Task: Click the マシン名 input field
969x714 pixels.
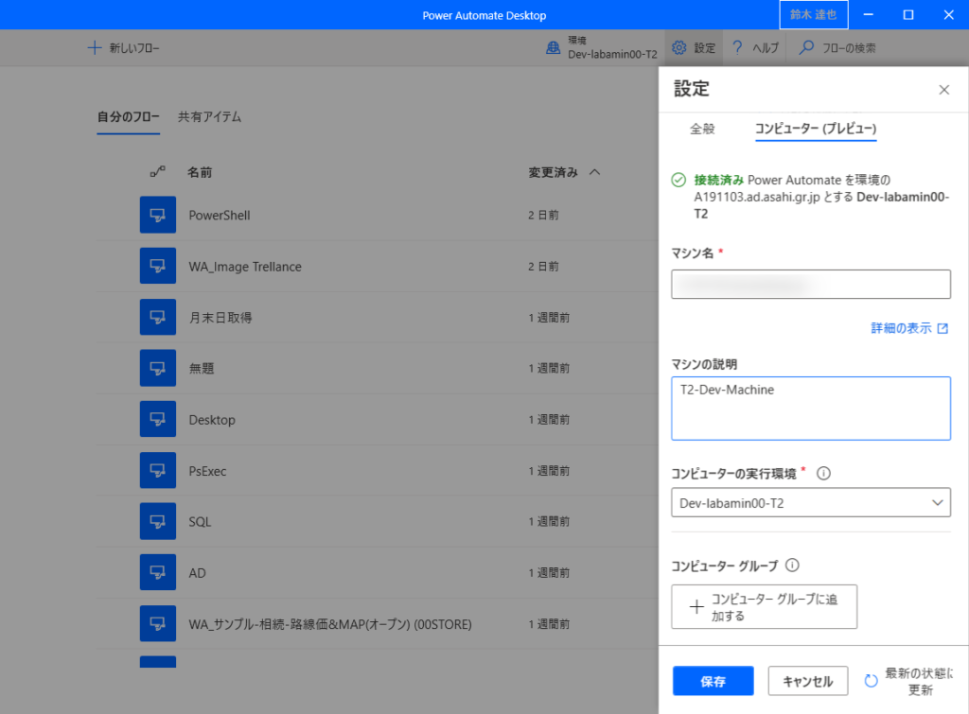Action: [811, 284]
